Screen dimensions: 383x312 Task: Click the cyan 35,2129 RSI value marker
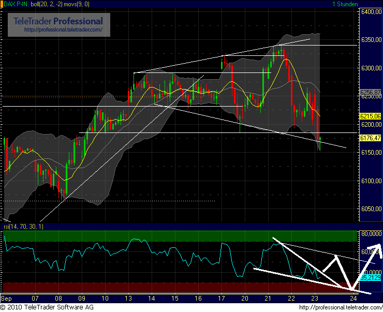pos(371,278)
